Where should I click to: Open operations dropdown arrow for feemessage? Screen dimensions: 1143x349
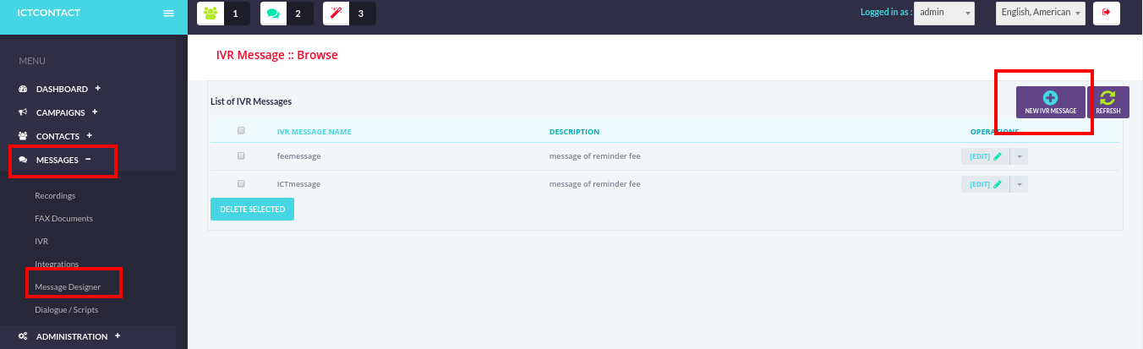(1019, 156)
